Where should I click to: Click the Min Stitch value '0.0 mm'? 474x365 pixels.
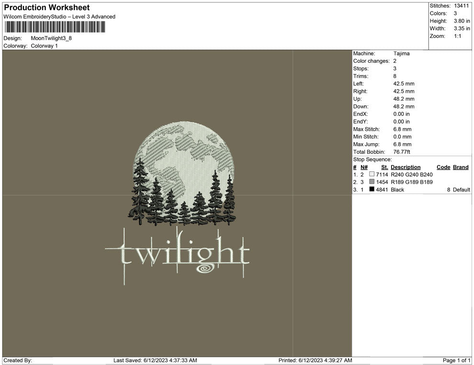(x=402, y=137)
